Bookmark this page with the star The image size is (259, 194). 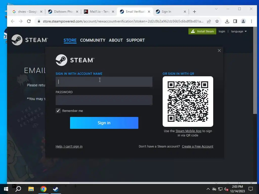pyautogui.click(x=217, y=21)
